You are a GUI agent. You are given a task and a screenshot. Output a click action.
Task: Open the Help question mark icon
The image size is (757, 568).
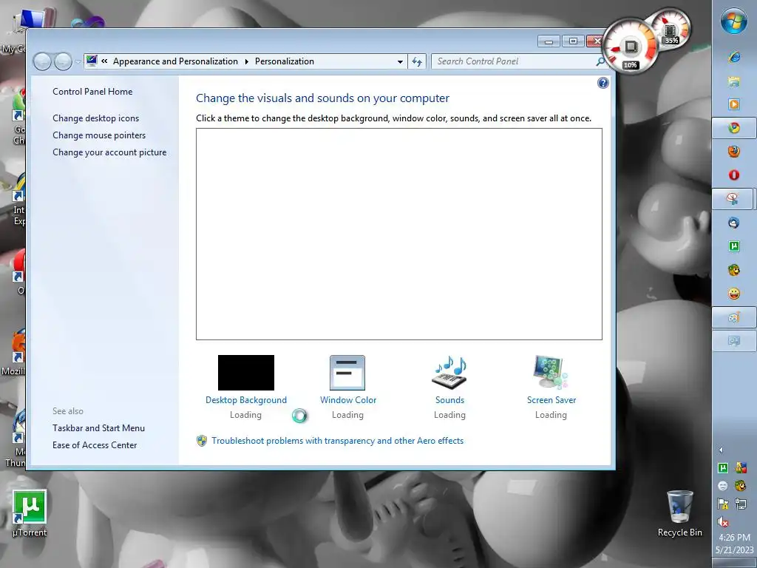click(x=603, y=83)
